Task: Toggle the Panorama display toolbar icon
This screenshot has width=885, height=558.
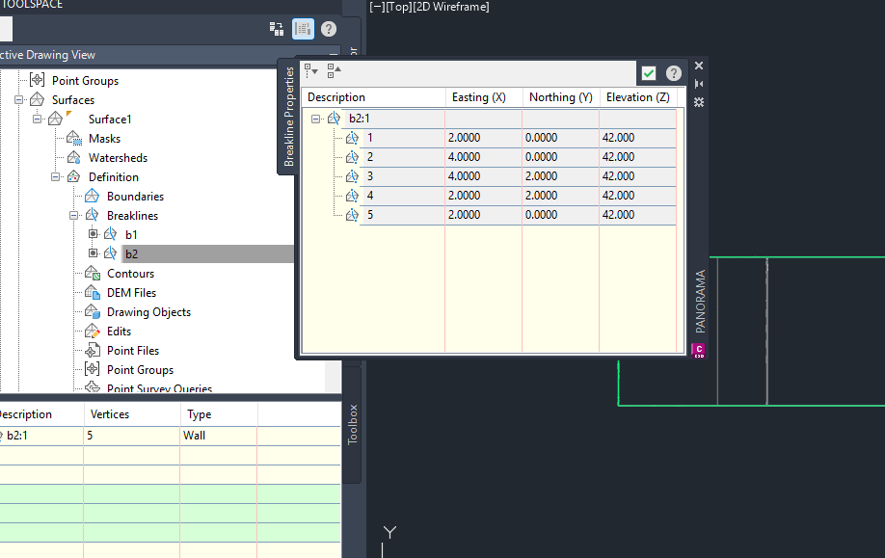Action: click(x=303, y=29)
